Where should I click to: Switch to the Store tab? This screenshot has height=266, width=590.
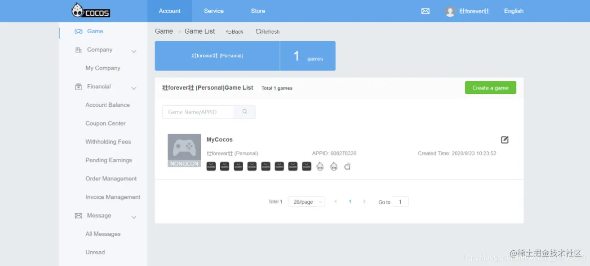point(258,11)
